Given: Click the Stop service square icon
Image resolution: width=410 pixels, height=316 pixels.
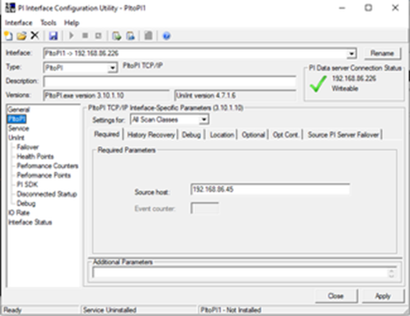Looking at the screenshot, I should click(x=85, y=35).
